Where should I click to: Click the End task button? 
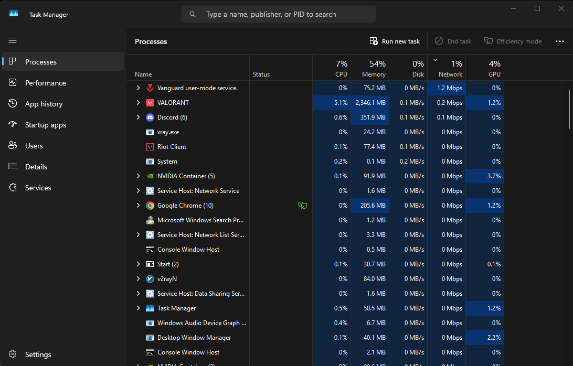453,41
